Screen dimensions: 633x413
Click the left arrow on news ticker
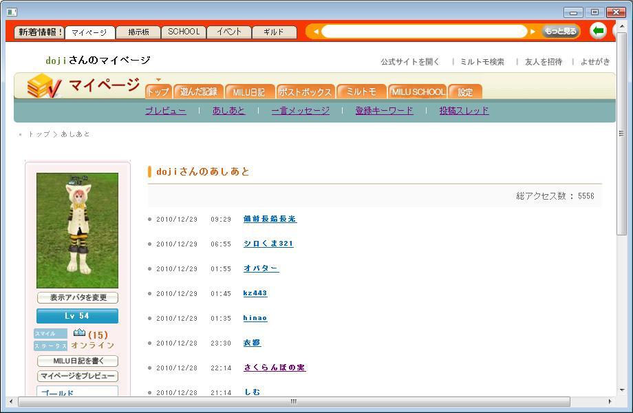point(316,32)
